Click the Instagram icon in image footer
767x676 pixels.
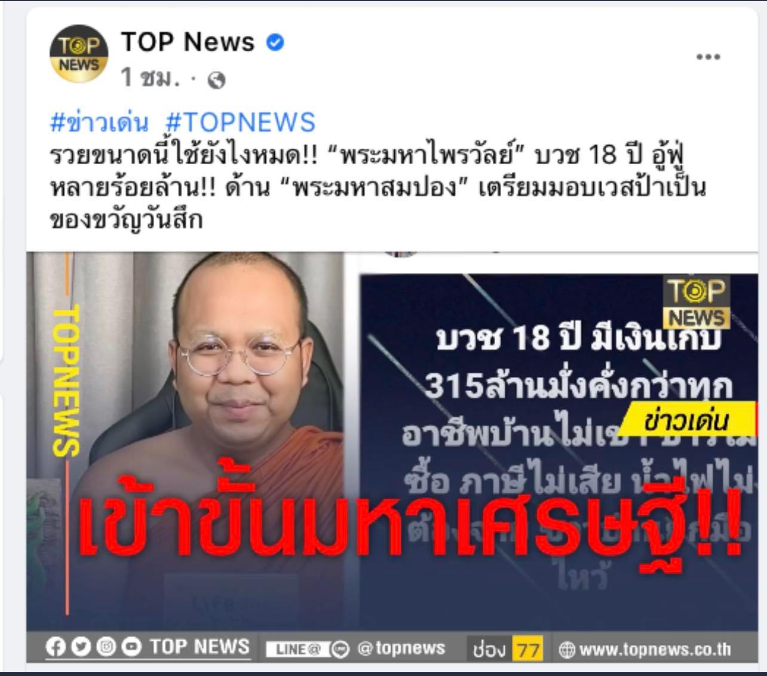106,647
